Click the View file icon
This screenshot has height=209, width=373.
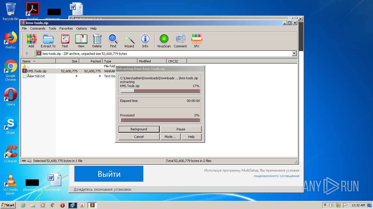point(81,41)
